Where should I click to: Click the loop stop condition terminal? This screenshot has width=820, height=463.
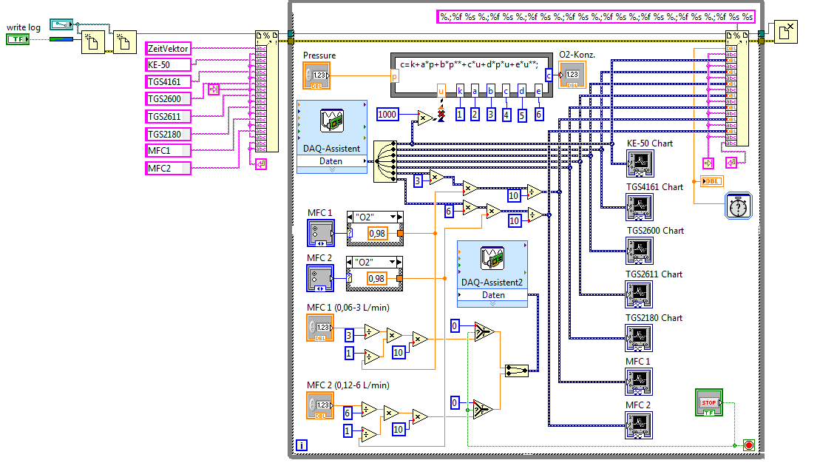[x=749, y=445]
